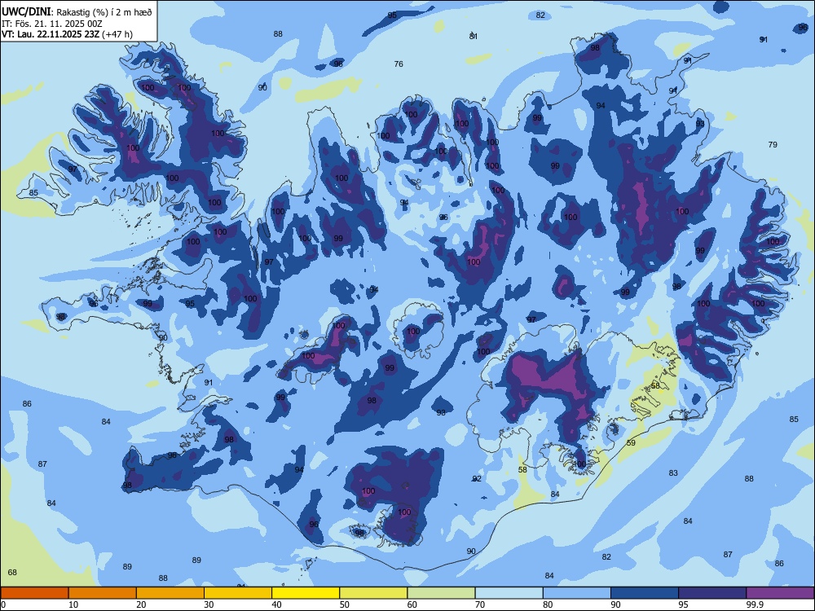
Task: Click the humidity value 92 on map
Action: pos(477,478)
